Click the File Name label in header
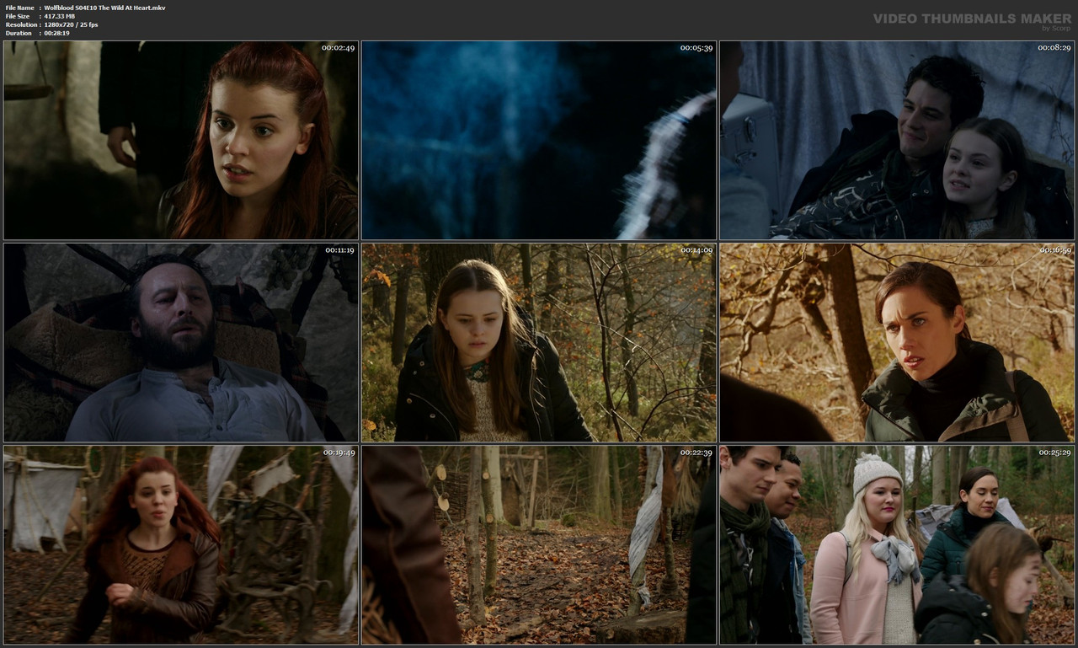 20,8
